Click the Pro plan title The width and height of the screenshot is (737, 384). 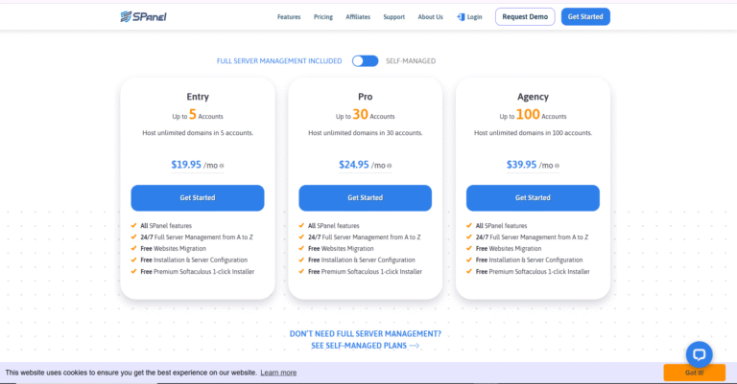(366, 97)
